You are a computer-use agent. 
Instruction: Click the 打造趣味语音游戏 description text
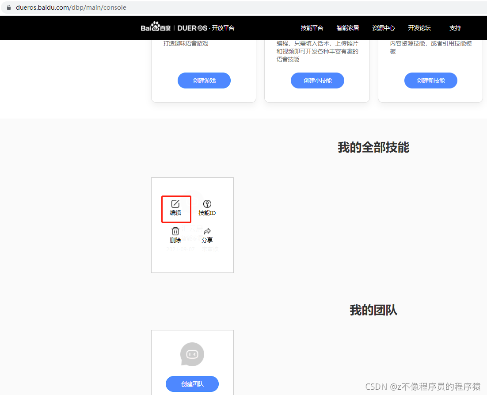(186, 43)
